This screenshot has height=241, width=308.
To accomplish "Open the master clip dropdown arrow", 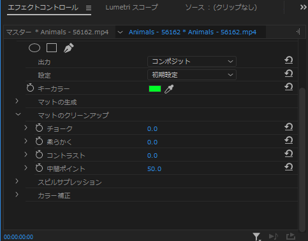I will click(x=120, y=32).
